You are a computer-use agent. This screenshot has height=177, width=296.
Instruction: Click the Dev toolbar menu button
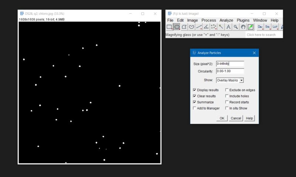pyautogui.click(x=260, y=27)
